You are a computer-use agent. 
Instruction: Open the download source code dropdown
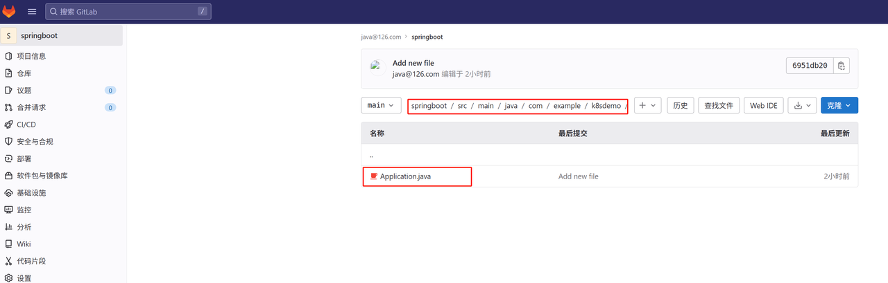(802, 105)
